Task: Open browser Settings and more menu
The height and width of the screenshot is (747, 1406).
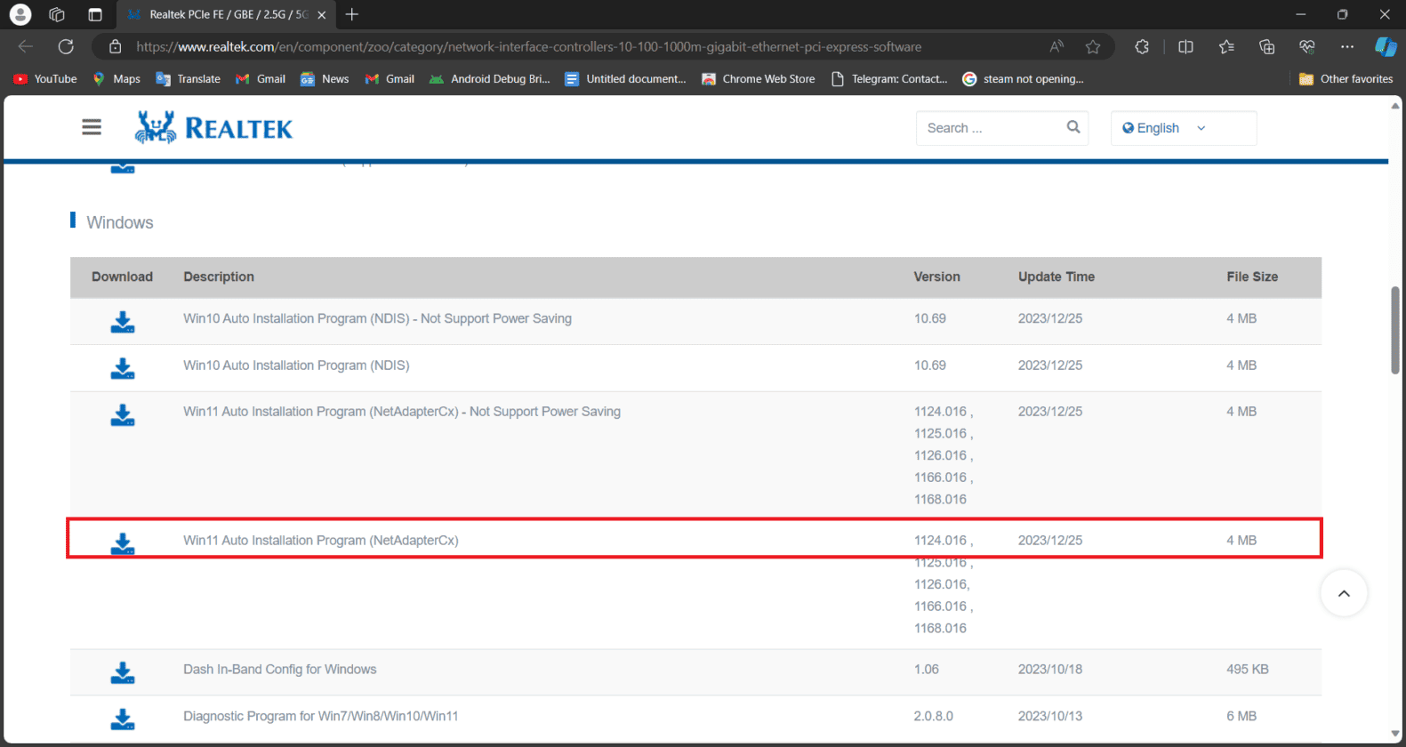Action: [1347, 46]
